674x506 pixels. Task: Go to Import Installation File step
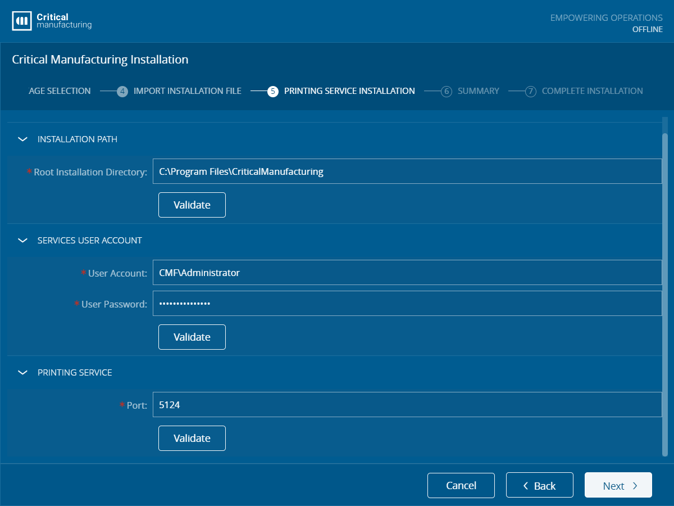(x=188, y=91)
